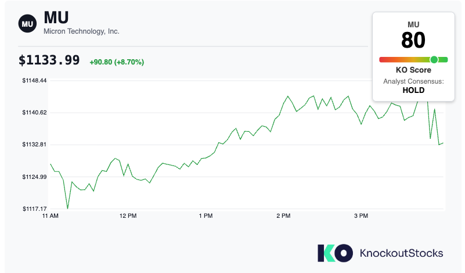Click the score value 80 in KO card
This screenshot has height=273, width=465.
(413, 40)
